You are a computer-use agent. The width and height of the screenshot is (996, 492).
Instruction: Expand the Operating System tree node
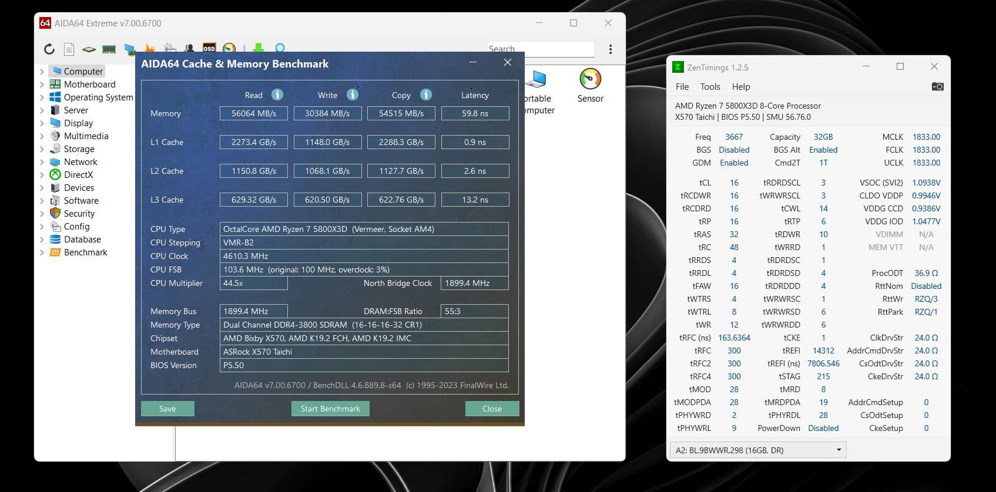click(42, 97)
